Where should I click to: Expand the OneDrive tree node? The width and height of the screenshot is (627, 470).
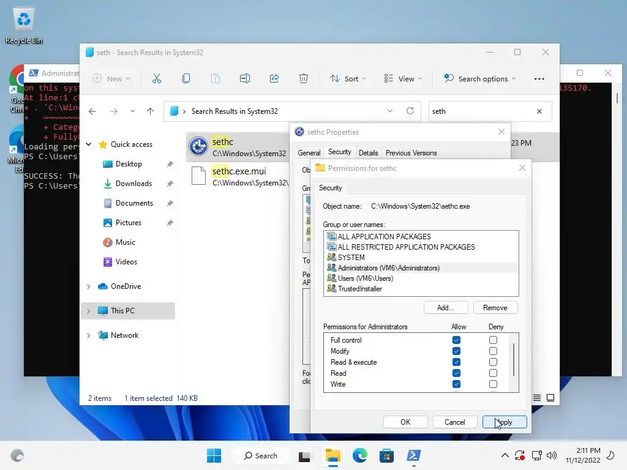coord(89,286)
